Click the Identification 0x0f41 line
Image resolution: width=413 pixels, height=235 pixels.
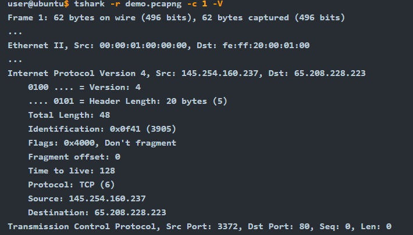102,129
